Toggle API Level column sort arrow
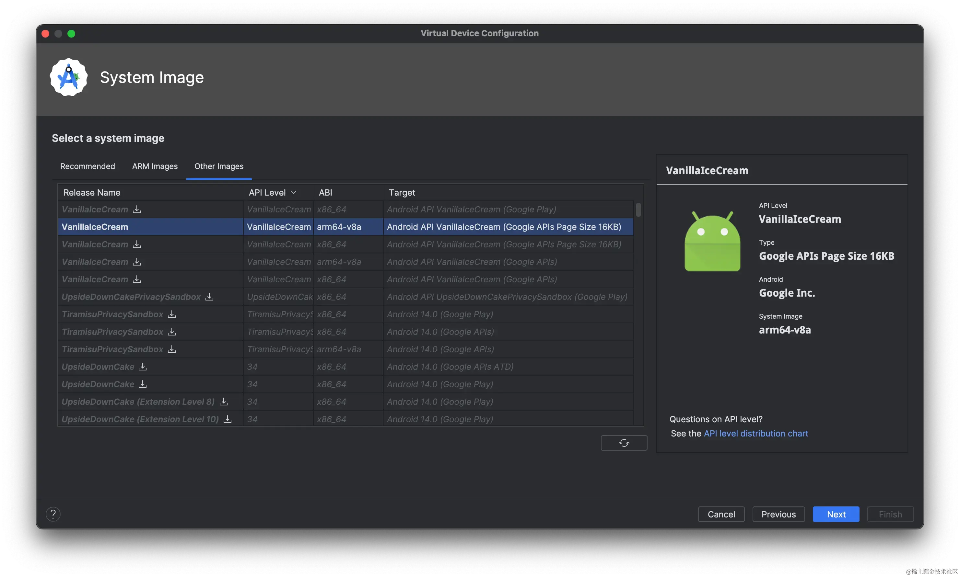Image resolution: width=960 pixels, height=577 pixels. click(x=294, y=192)
